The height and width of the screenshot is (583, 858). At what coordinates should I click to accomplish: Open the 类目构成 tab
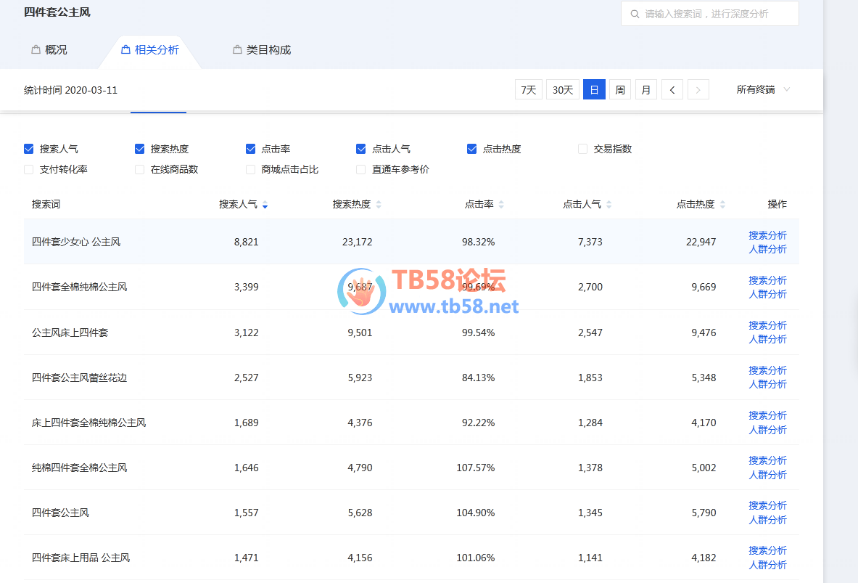262,50
